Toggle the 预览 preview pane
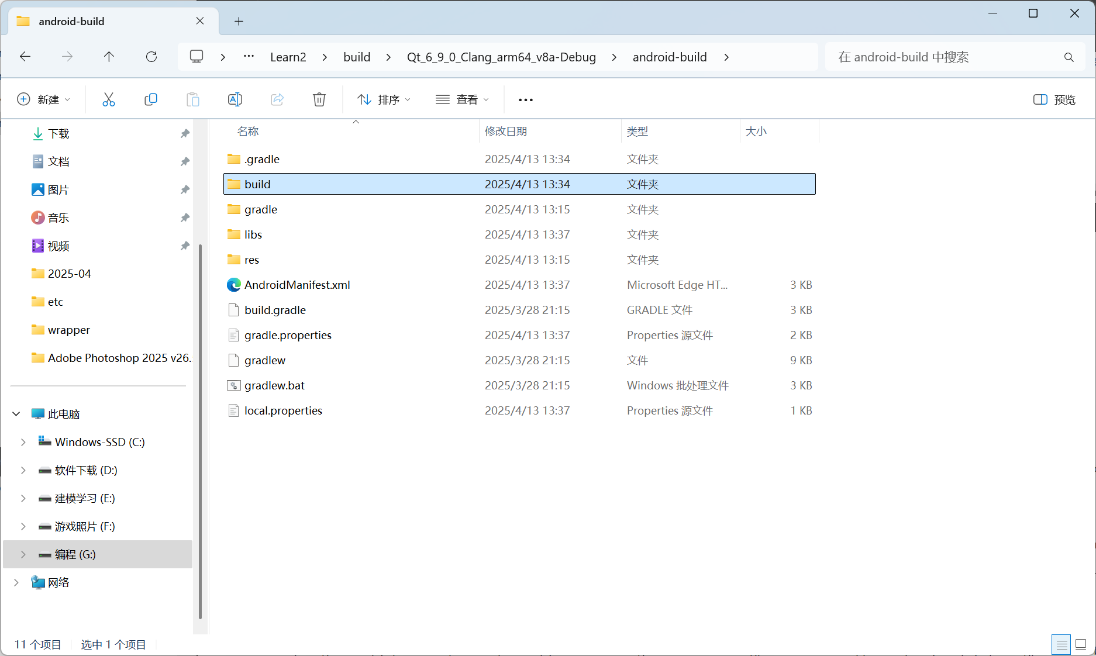Image resolution: width=1096 pixels, height=656 pixels. click(1054, 99)
